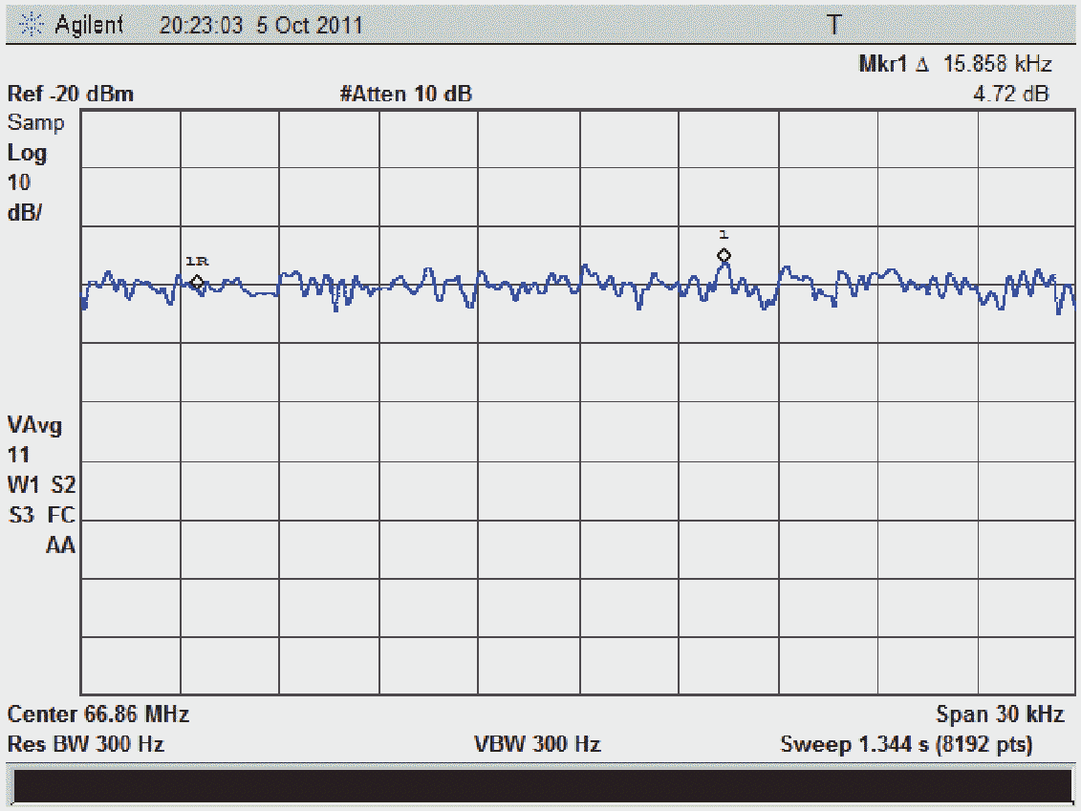Click the T trigger indicator at top

click(834, 25)
